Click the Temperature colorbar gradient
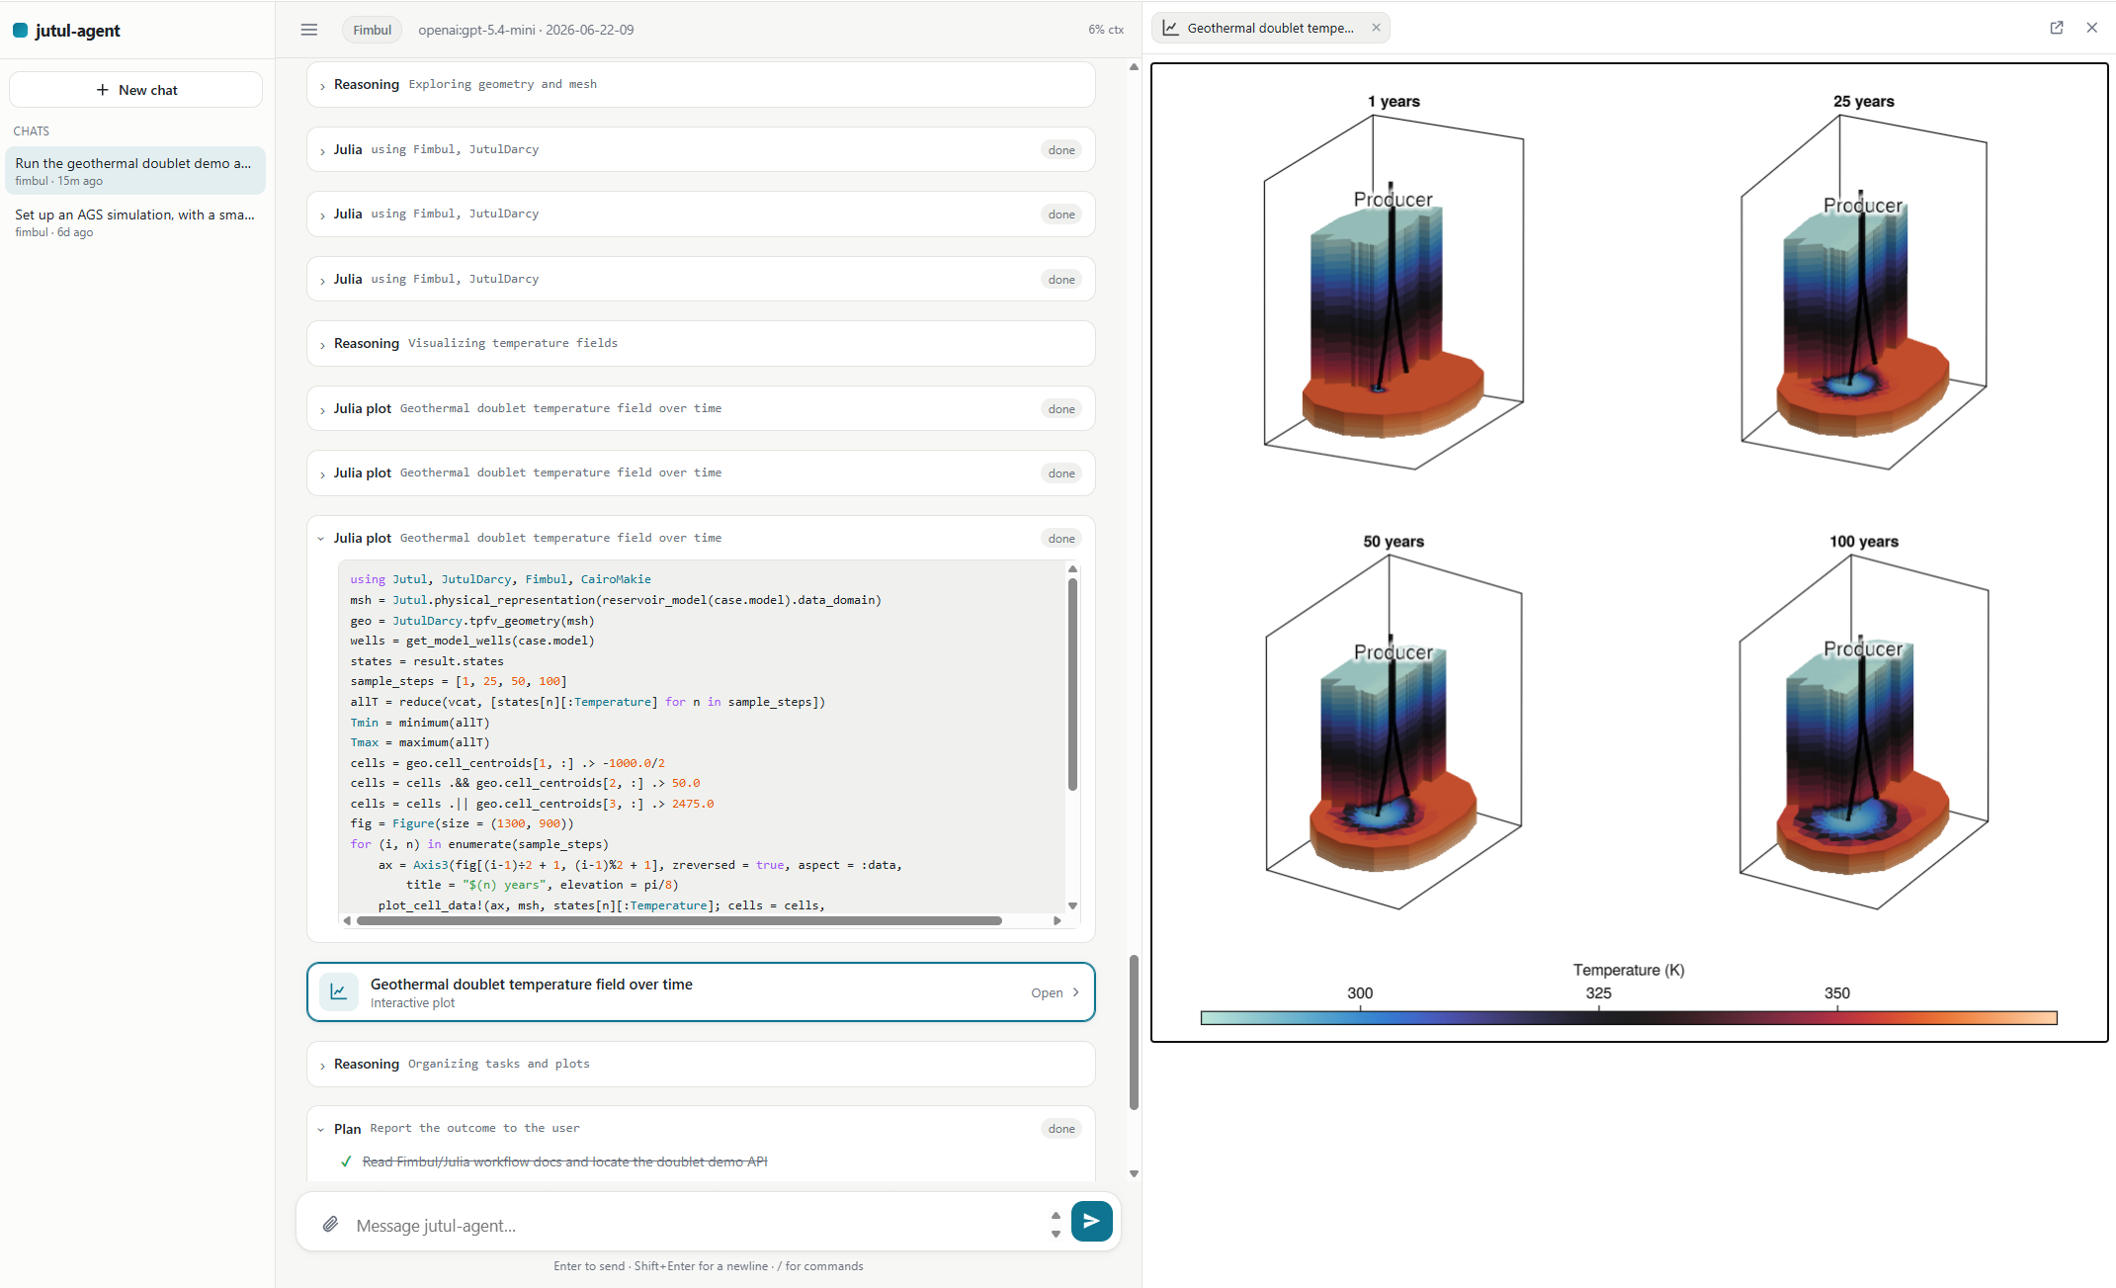This screenshot has width=2116, height=1288. coord(1629,1018)
